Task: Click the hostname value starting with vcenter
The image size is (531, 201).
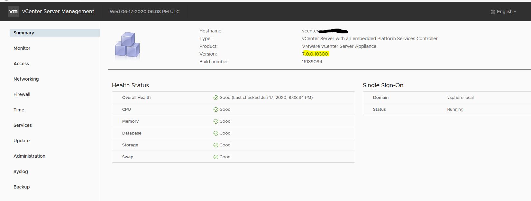Action: 325,31
